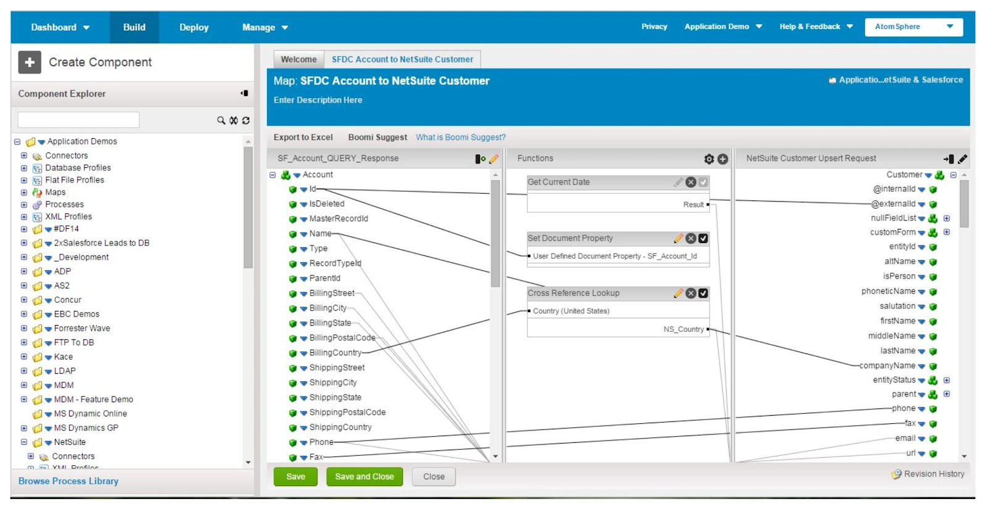Click the green Save button
Viewport: 987px width, 512px height.
pos(295,477)
